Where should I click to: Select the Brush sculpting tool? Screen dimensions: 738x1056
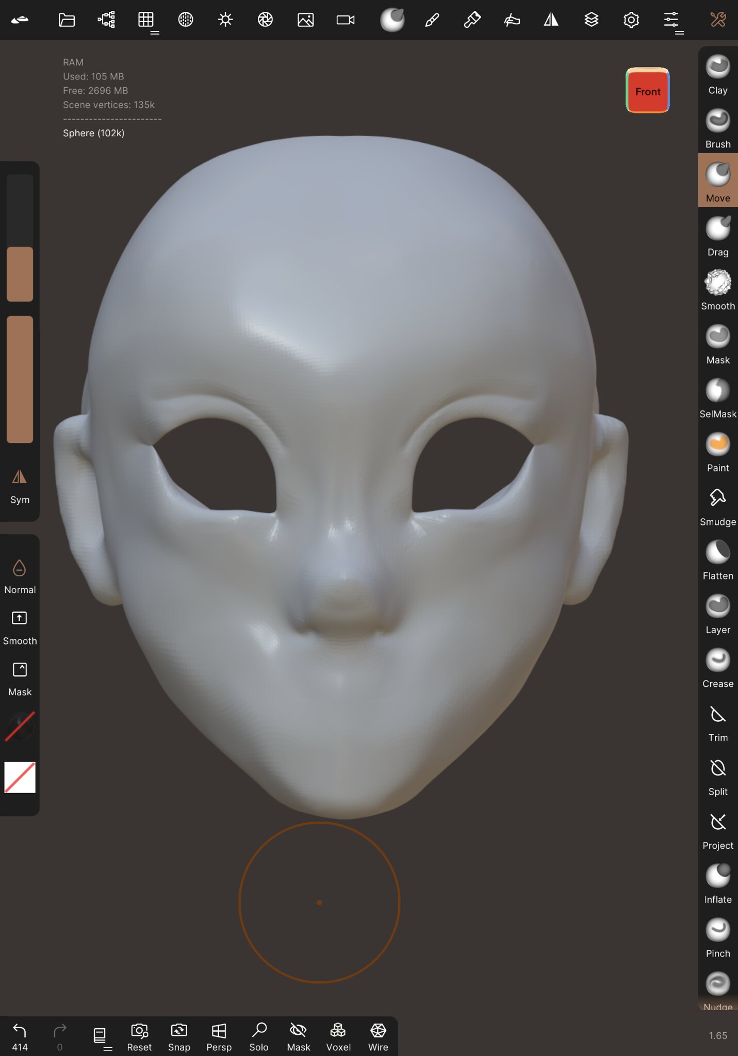tap(718, 129)
